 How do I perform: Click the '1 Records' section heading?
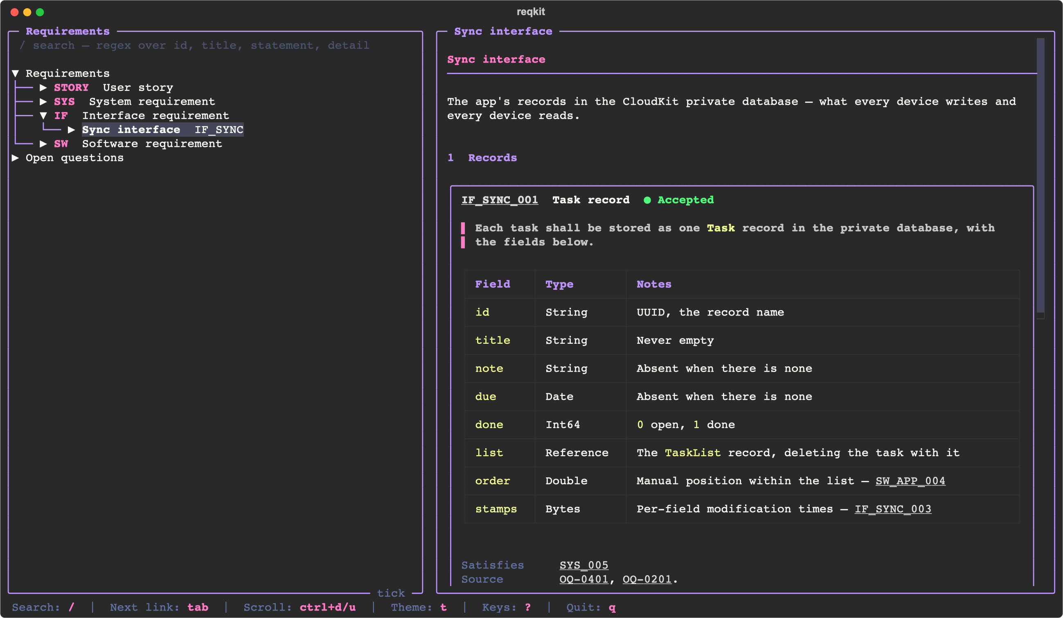point(482,158)
